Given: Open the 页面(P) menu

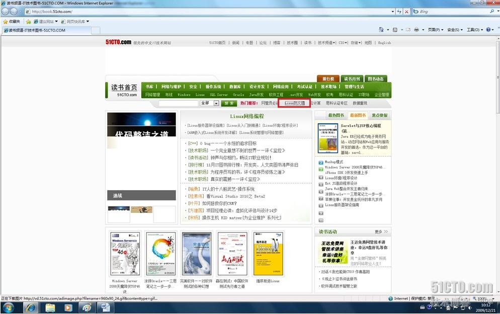Looking at the screenshot, I should 436,30.
